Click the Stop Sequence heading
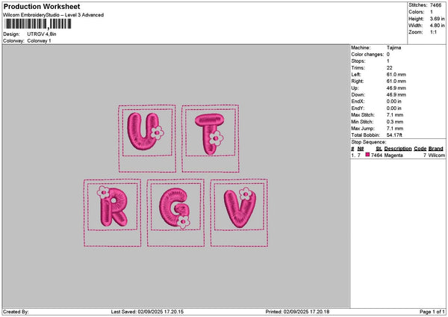The image size is (448, 317). coord(369,142)
